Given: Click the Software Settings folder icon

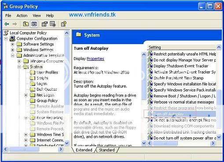Looking at the screenshot, I should 19,44.
